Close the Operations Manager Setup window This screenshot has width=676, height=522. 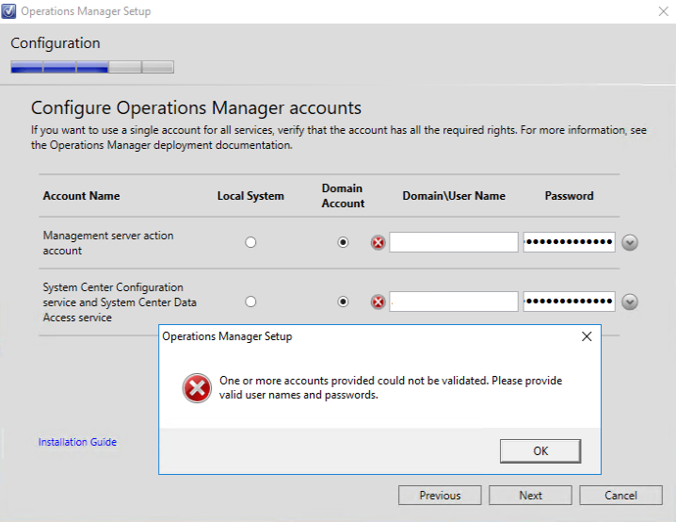coord(664,11)
